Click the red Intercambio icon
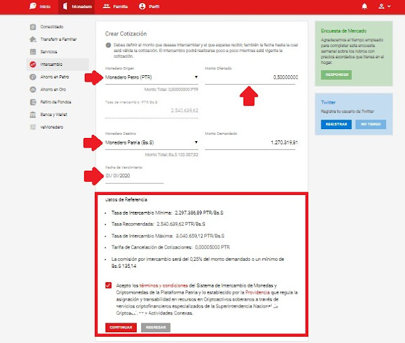Image resolution: width=405 pixels, height=343 pixels. coord(33,65)
